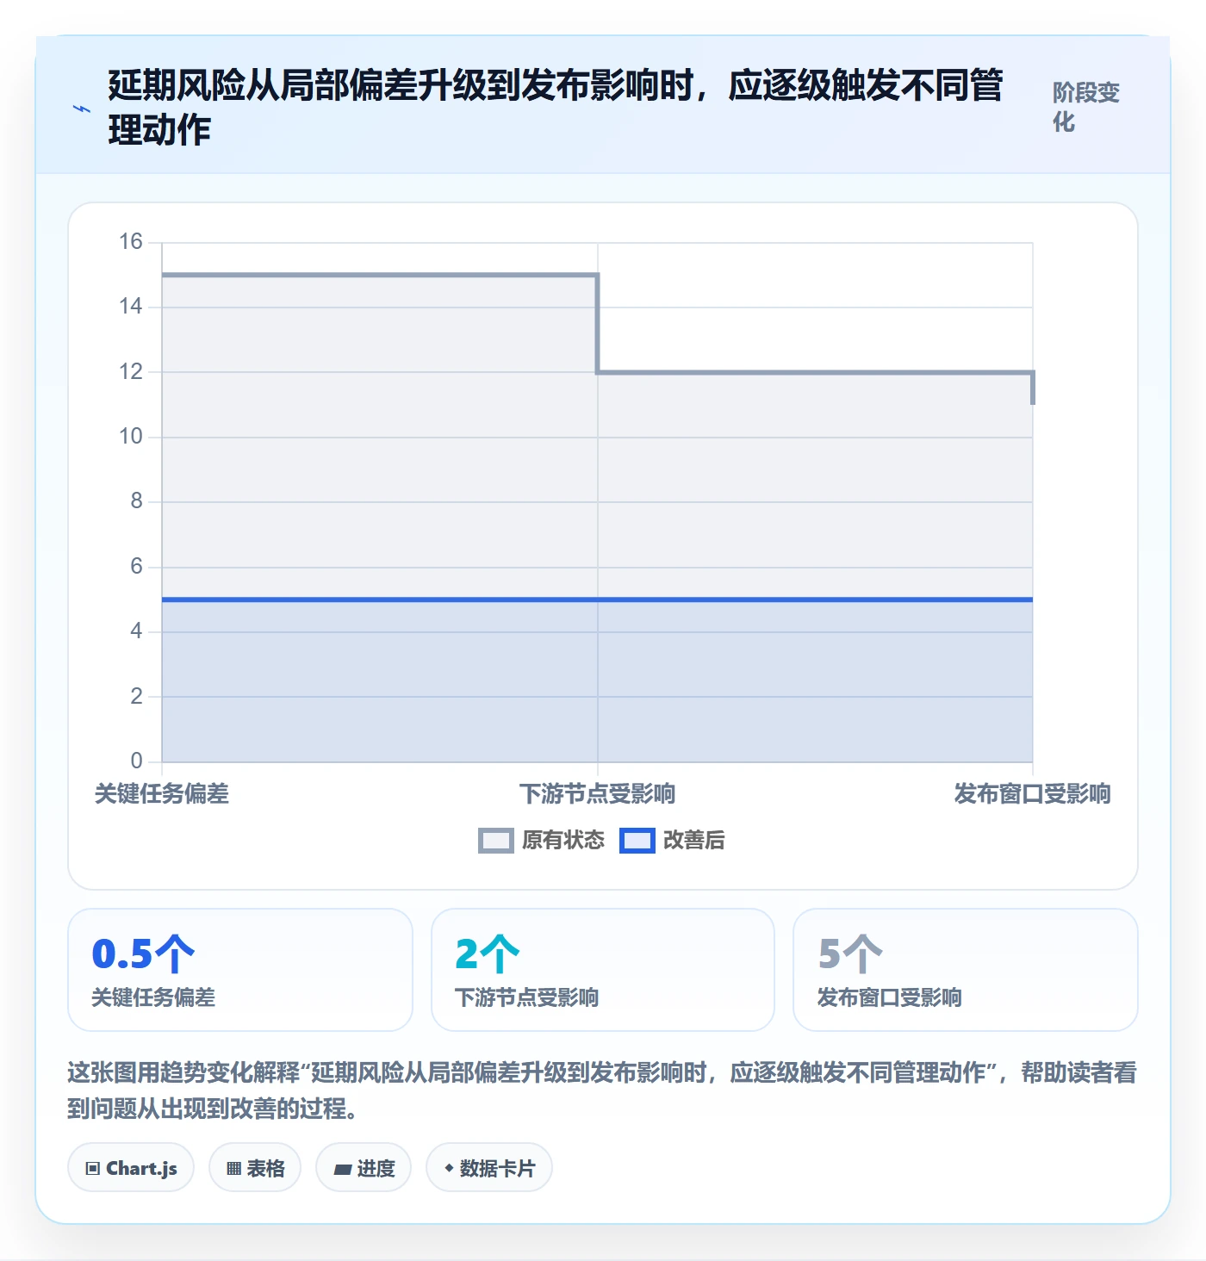1206x1261 pixels.
Task: Click the chart title 延期风险从局部偏差升级
Action: coord(556,108)
